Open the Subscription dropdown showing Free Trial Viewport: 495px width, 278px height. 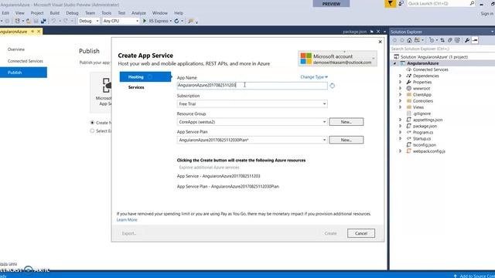pyautogui.click(x=252, y=103)
